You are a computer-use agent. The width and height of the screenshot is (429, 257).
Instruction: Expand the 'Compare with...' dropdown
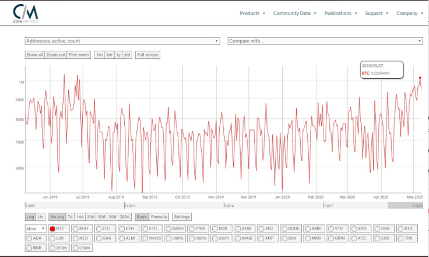tap(325, 41)
